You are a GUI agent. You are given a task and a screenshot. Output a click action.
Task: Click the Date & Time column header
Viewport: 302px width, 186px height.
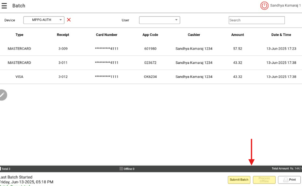(281, 35)
